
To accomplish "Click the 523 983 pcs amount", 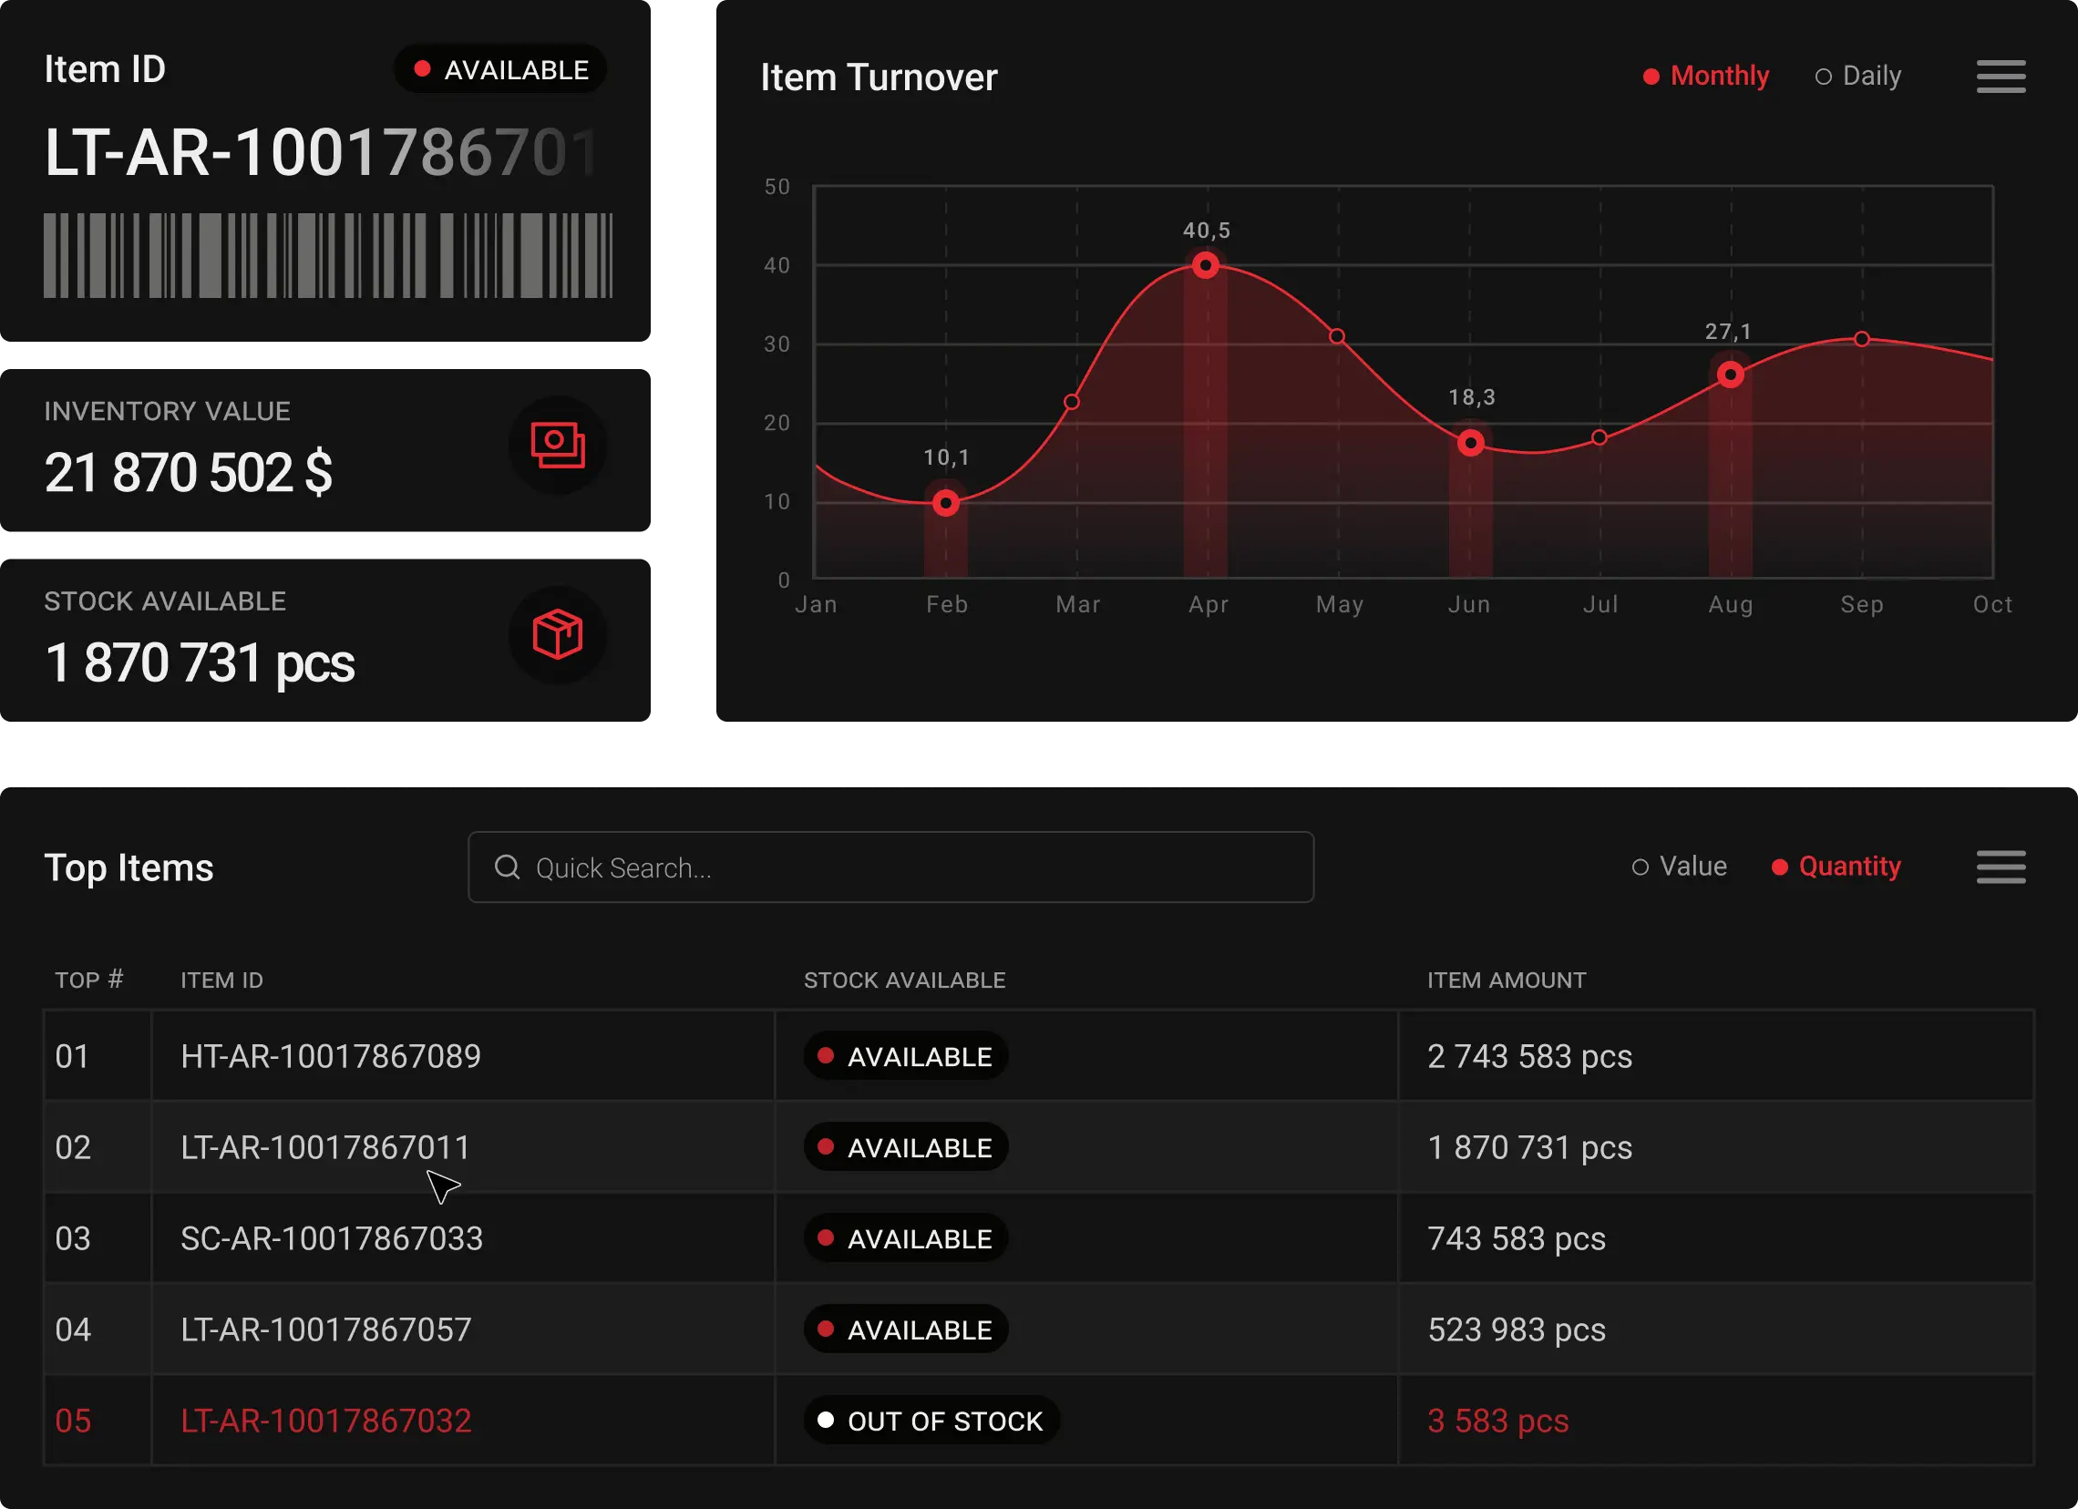I will point(1517,1329).
